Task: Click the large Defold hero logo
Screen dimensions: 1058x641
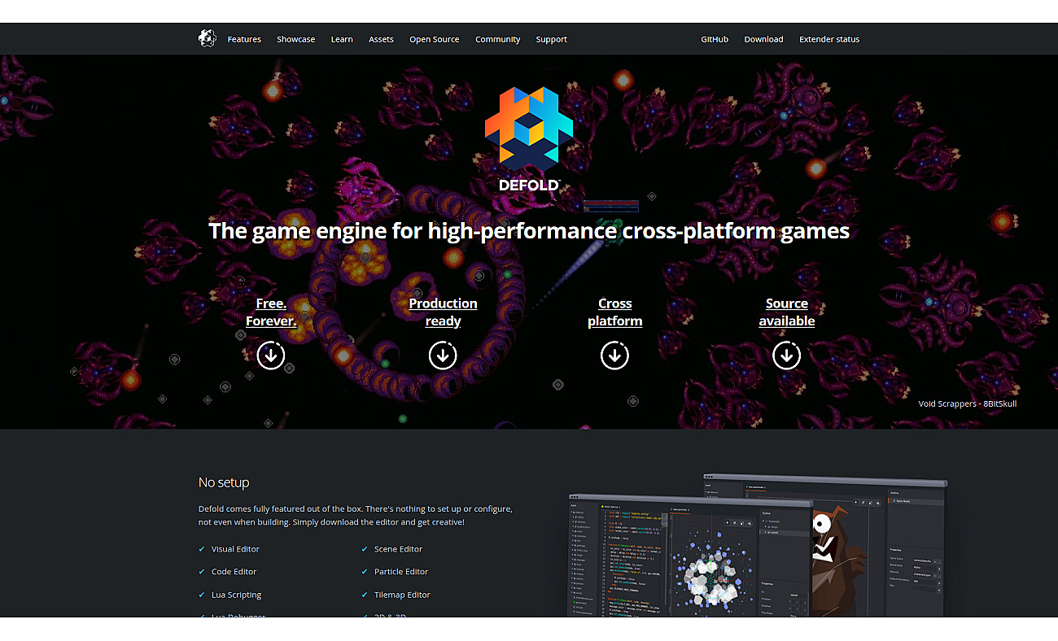Action: pos(529,138)
